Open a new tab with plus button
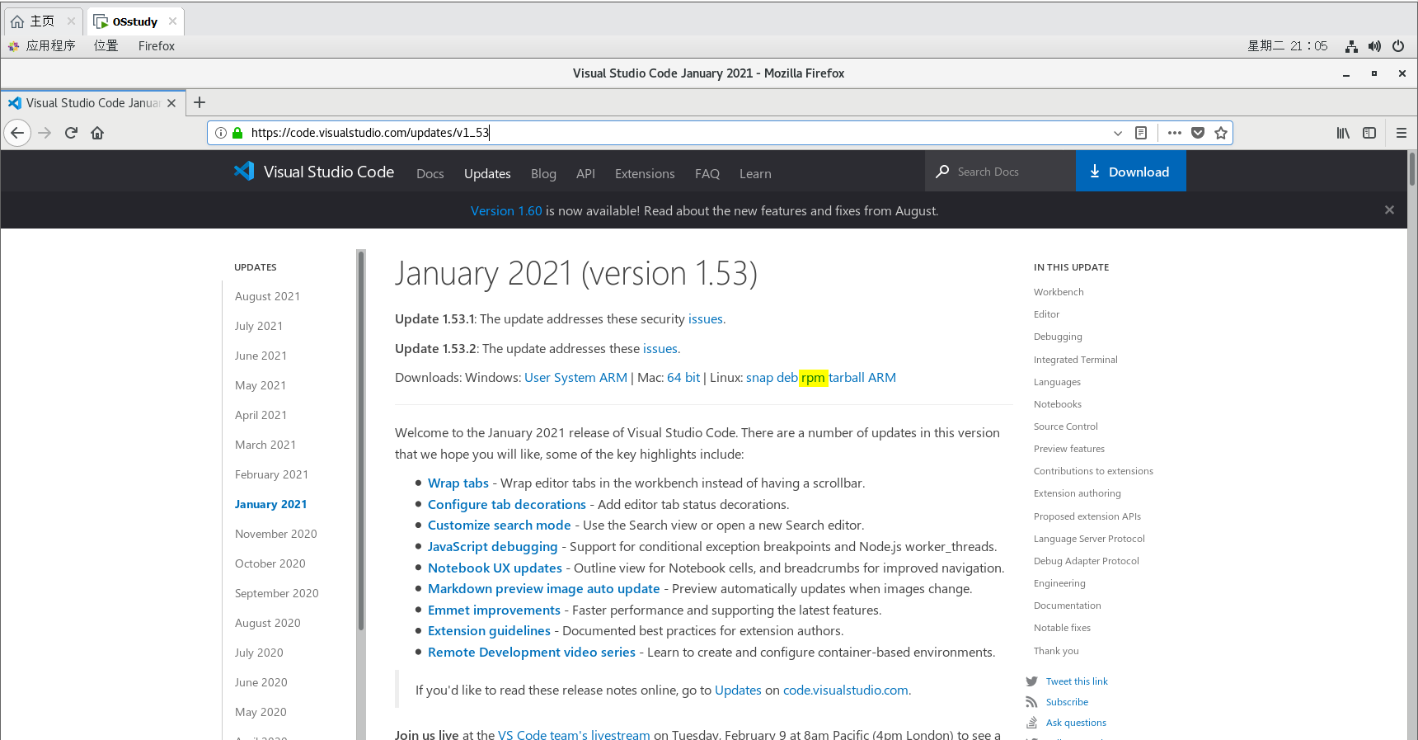 [200, 102]
